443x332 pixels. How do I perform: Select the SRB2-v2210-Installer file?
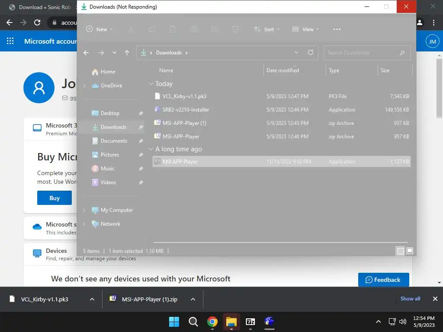(281, 109)
